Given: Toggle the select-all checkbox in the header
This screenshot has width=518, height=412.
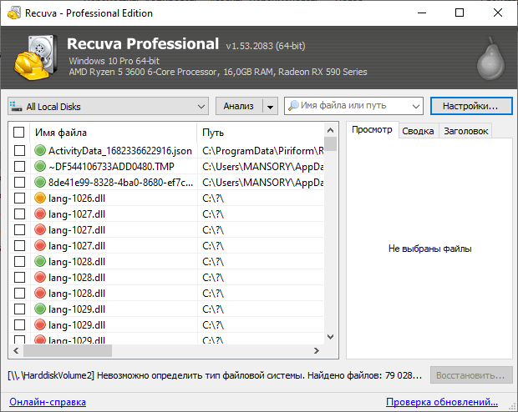Looking at the screenshot, I should (19, 133).
